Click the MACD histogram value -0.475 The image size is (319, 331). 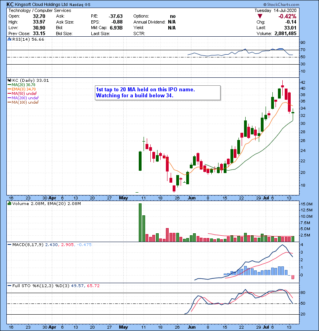pyautogui.click(x=84, y=245)
